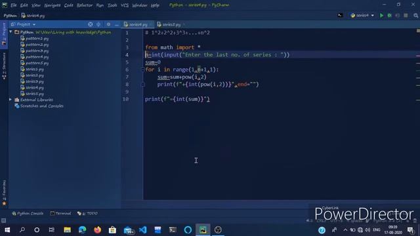Close the series5.py editor tab
The height and width of the screenshot is (236, 420).
pos(184,25)
